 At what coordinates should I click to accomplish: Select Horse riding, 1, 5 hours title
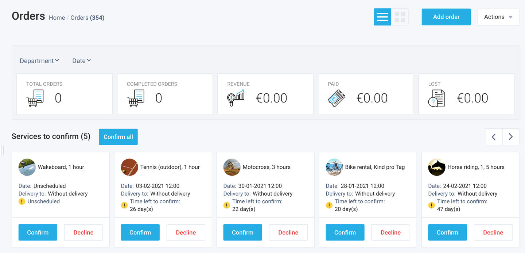[476, 167]
